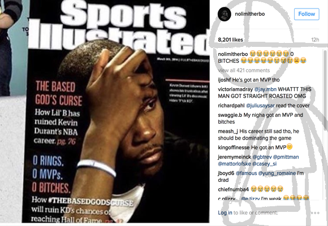This screenshot has height=226, width=328.
Task: Click the 8,201 likes count
Action: [230, 40]
